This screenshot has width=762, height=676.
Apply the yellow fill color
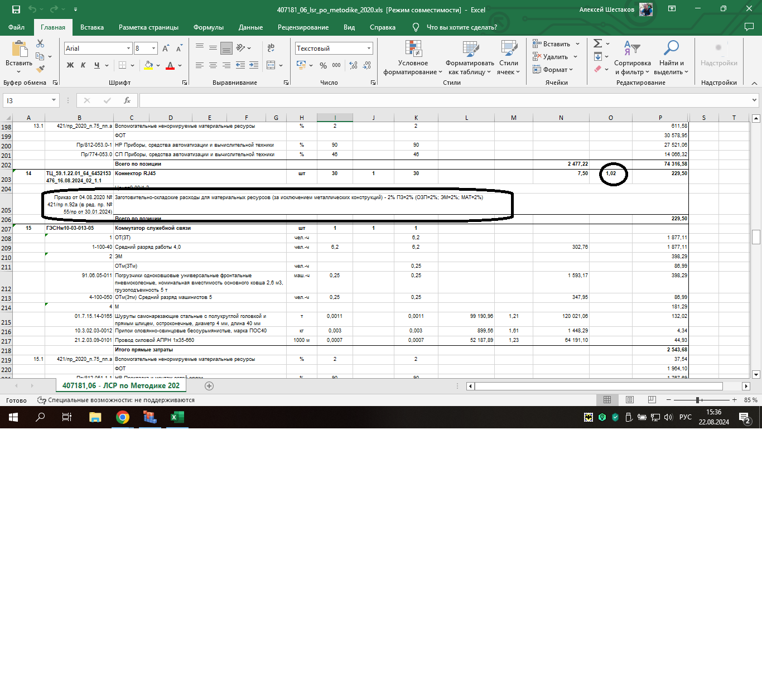click(x=148, y=65)
